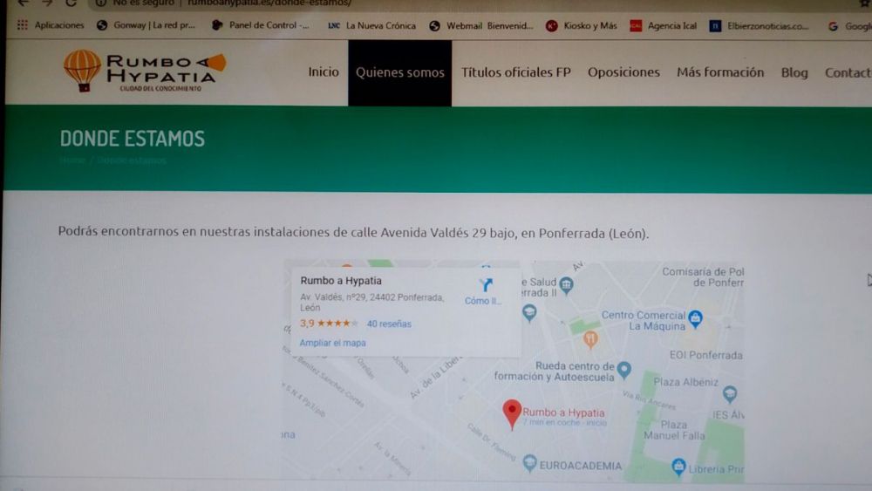Click the Centro Comercial La Máquina shopping marker

click(x=695, y=318)
